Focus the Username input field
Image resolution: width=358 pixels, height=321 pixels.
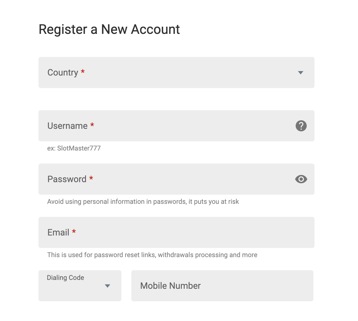(x=177, y=126)
